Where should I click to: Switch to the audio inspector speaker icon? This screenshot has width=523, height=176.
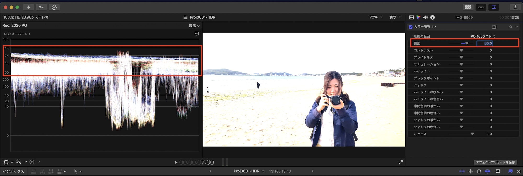(x=425, y=17)
